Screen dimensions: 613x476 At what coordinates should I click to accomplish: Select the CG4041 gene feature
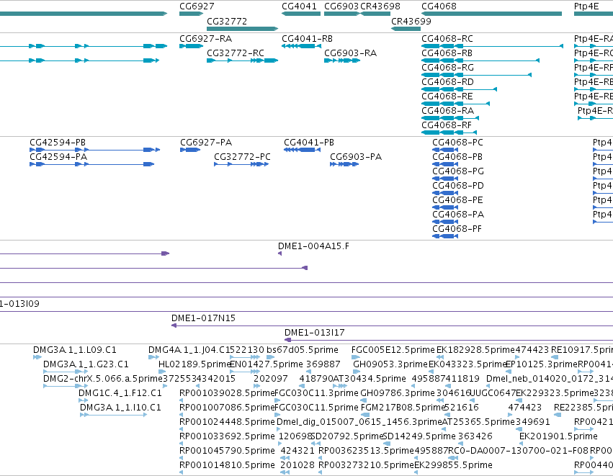click(x=301, y=14)
